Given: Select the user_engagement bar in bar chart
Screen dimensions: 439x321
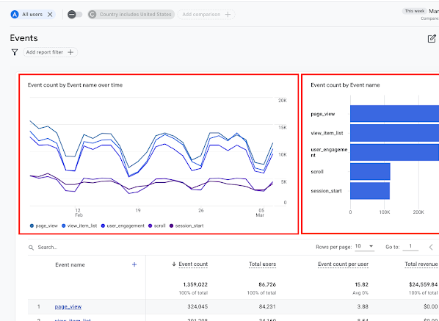Looking at the screenshot, I should [394, 152].
